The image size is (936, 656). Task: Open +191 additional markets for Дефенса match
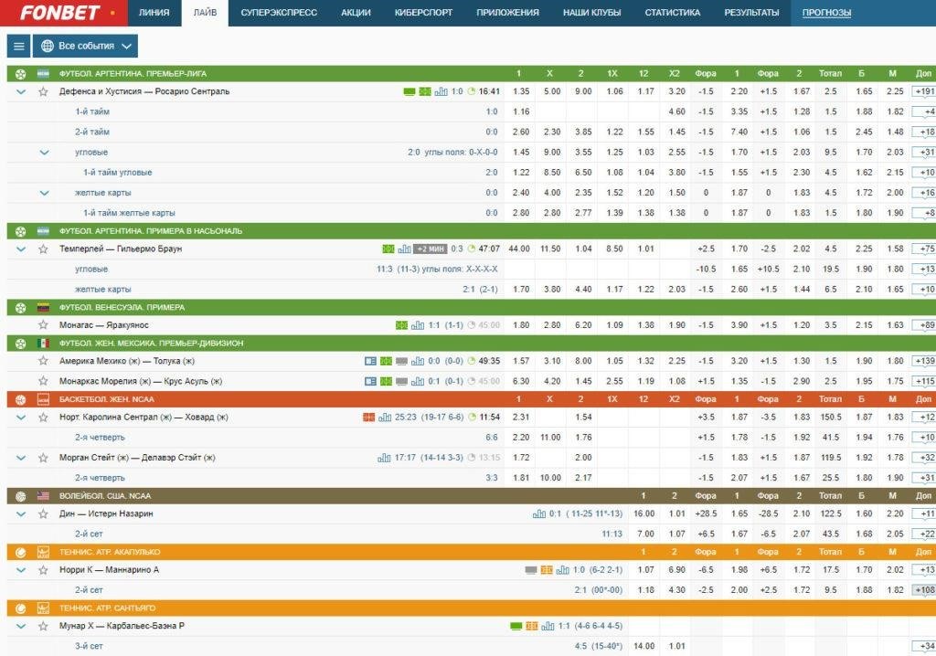click(x=924, y=92)
